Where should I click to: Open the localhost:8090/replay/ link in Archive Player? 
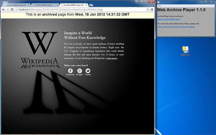[169, 19]
